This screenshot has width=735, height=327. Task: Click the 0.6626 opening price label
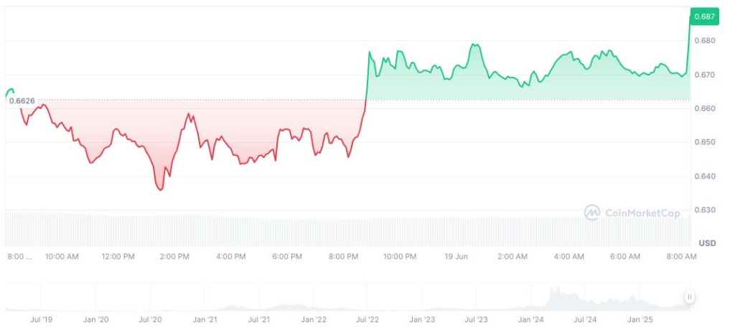coord(21,101)
